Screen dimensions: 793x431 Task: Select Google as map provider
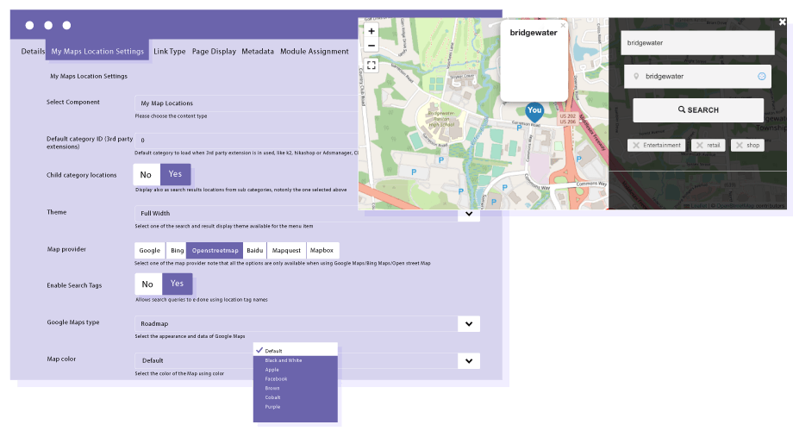[150, 250]
